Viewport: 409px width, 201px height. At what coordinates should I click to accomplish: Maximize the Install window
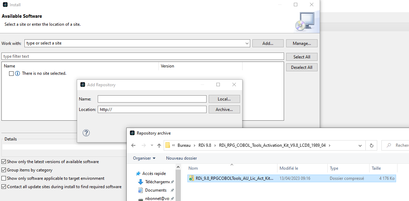coord(296,5)
